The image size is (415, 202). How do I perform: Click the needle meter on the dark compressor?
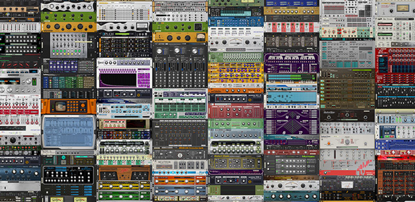coord(347,184)
